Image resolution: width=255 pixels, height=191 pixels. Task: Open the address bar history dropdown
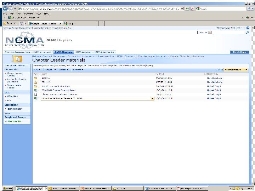(x=182, y=8)
